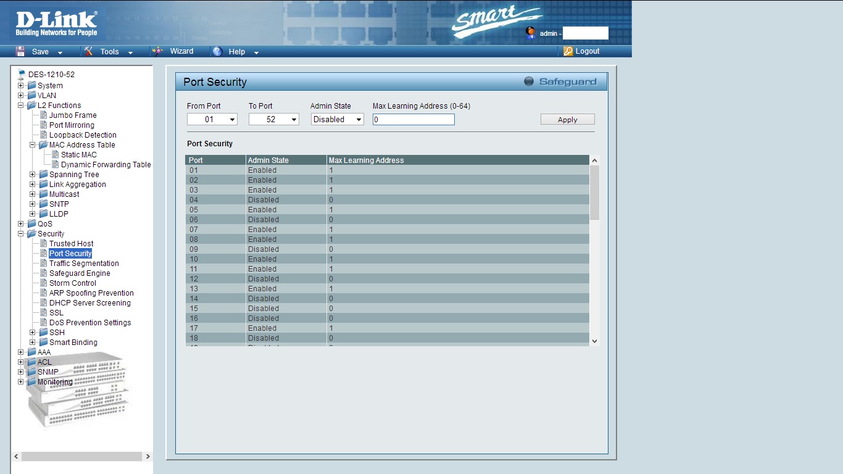This screenshot has width=843, height=474.
Task: Click the Jumbo Frame page icon
Action: [43, 115]
